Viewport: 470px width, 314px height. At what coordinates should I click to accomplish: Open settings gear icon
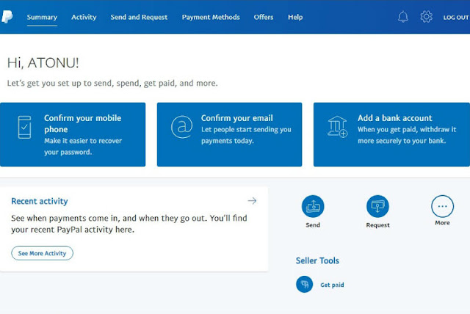426,17
